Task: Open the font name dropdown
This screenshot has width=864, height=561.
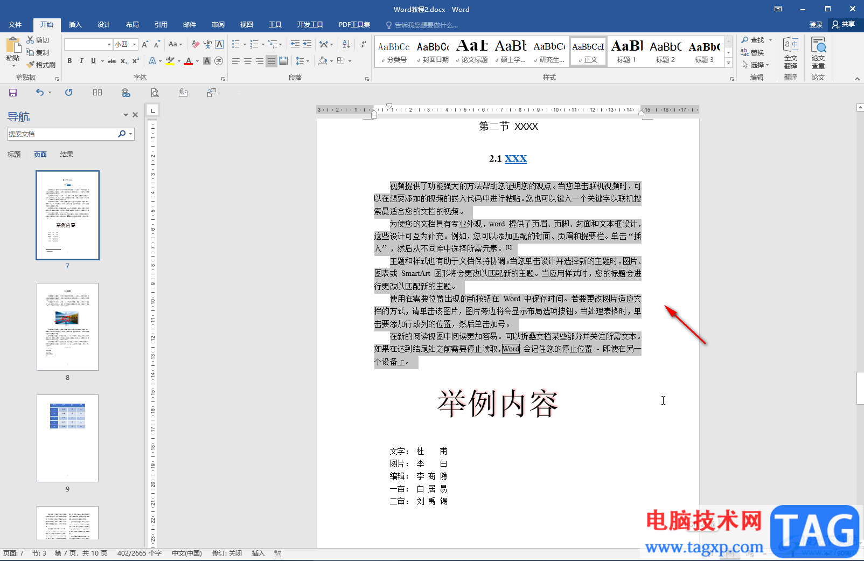Action: (109, 44)
